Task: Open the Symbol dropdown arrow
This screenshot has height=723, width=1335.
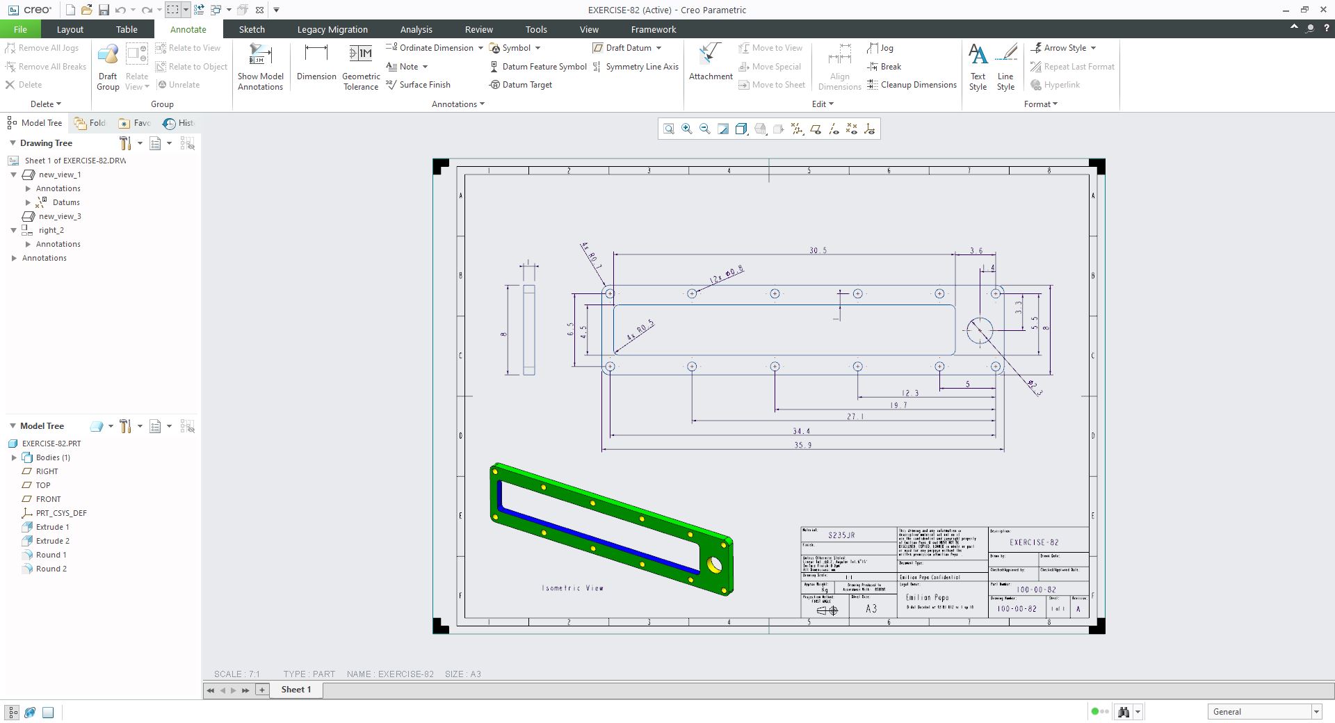Action: tap(537, 48)
